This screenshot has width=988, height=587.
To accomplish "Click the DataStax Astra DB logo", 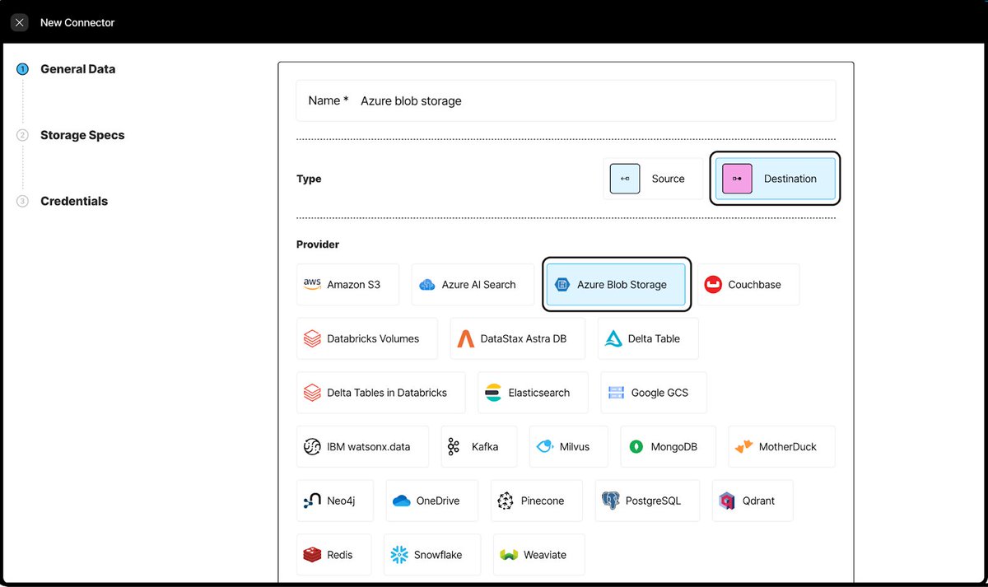I will [465, 338].
